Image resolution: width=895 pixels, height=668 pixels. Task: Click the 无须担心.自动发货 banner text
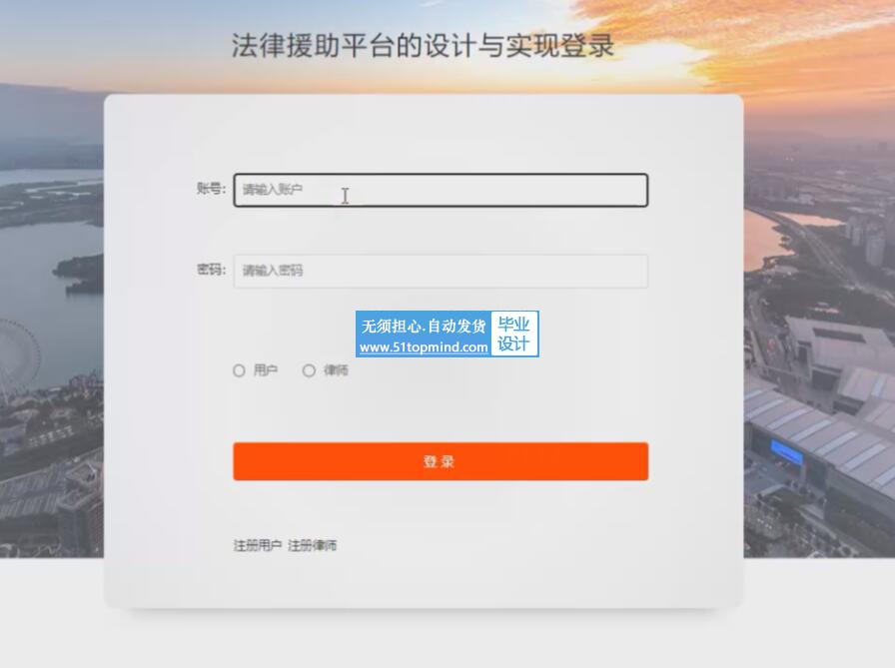click(424, 326)
